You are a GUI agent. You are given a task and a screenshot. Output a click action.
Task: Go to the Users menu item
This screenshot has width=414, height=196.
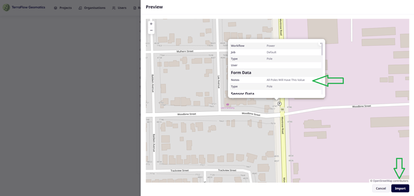coord(119,8)
